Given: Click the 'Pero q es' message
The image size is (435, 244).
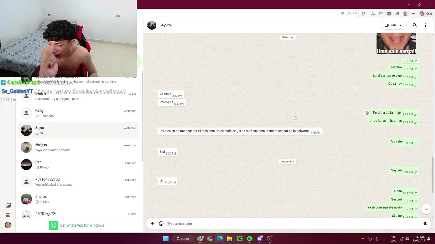Looking at the screenshot, I should click(172, 102).
